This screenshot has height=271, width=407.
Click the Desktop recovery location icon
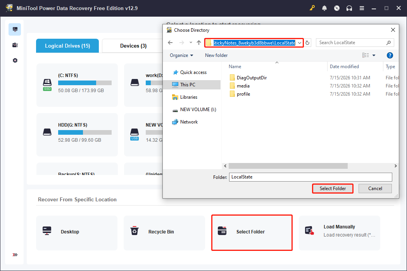coord(47,231)
